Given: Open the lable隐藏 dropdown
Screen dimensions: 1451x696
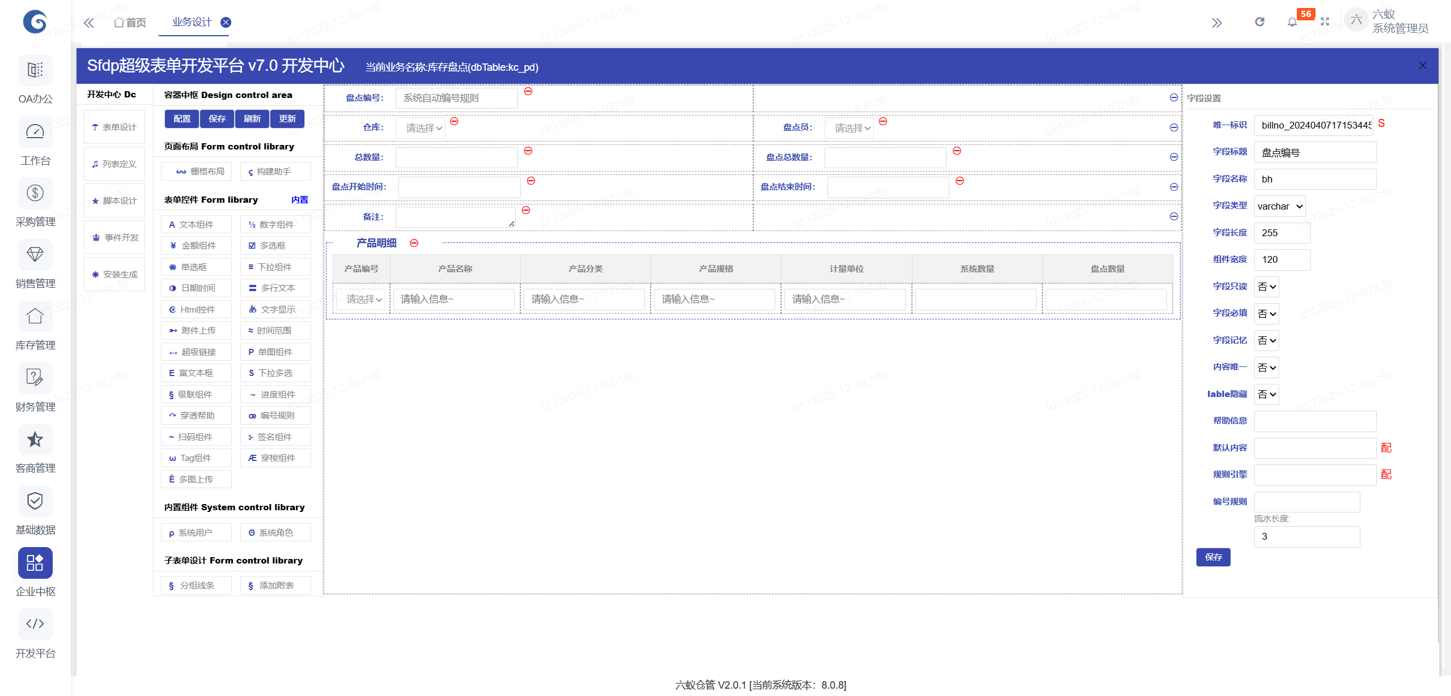Looking at the screenshot, I should (x=1267, y=395).
